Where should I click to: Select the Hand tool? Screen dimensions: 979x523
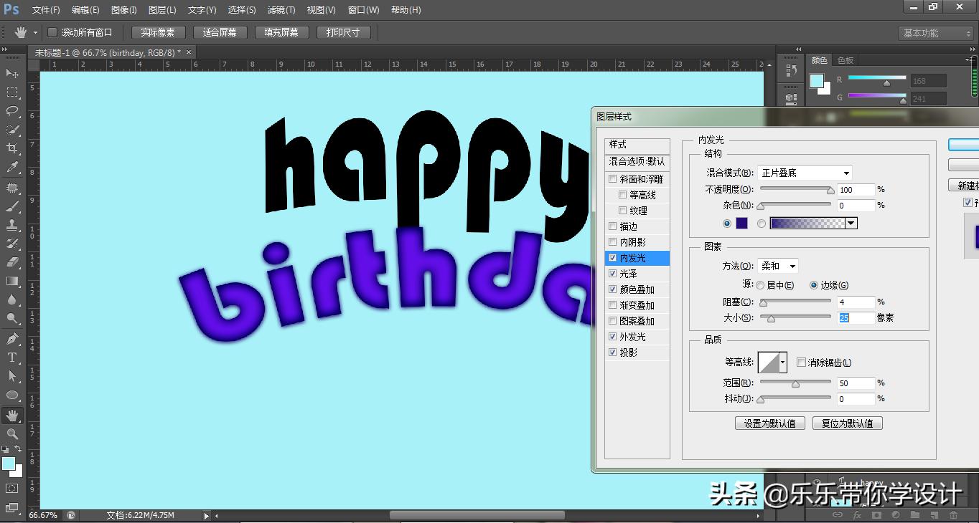click(x=11, y=416)
